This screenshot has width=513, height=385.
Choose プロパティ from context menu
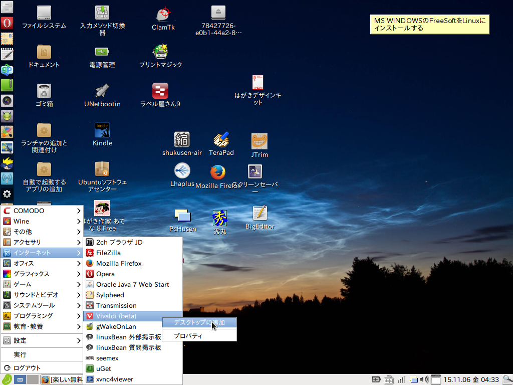pos(199,336)
